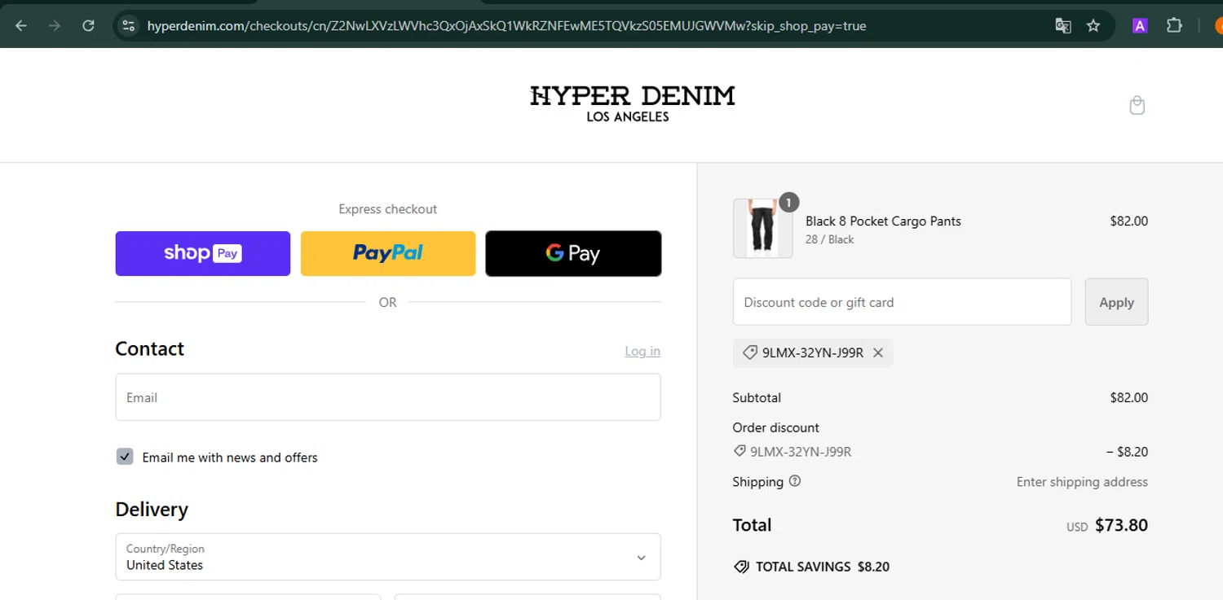The image size is (1223, 600).
Task: Uncheck Email me with news and offers
Action: [x=125, y=457]
